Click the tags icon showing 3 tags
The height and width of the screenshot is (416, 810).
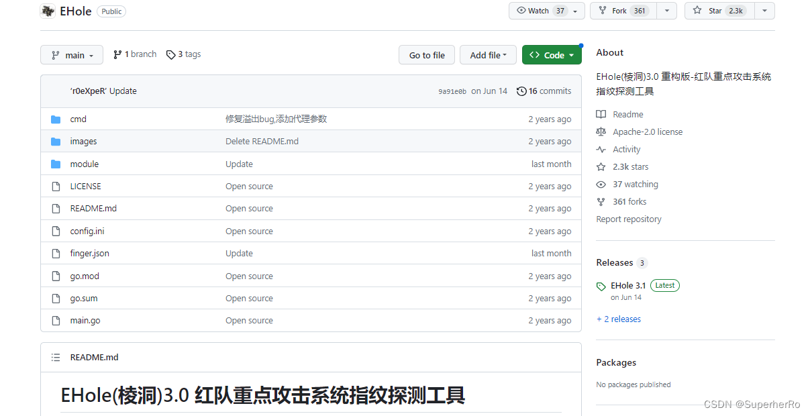171,54
